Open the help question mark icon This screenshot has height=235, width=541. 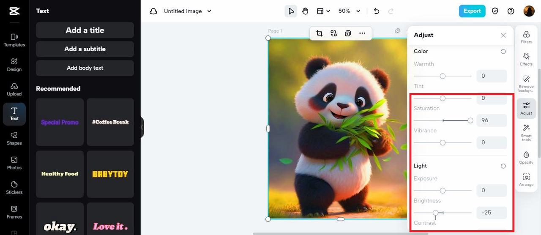pos(511,11)
